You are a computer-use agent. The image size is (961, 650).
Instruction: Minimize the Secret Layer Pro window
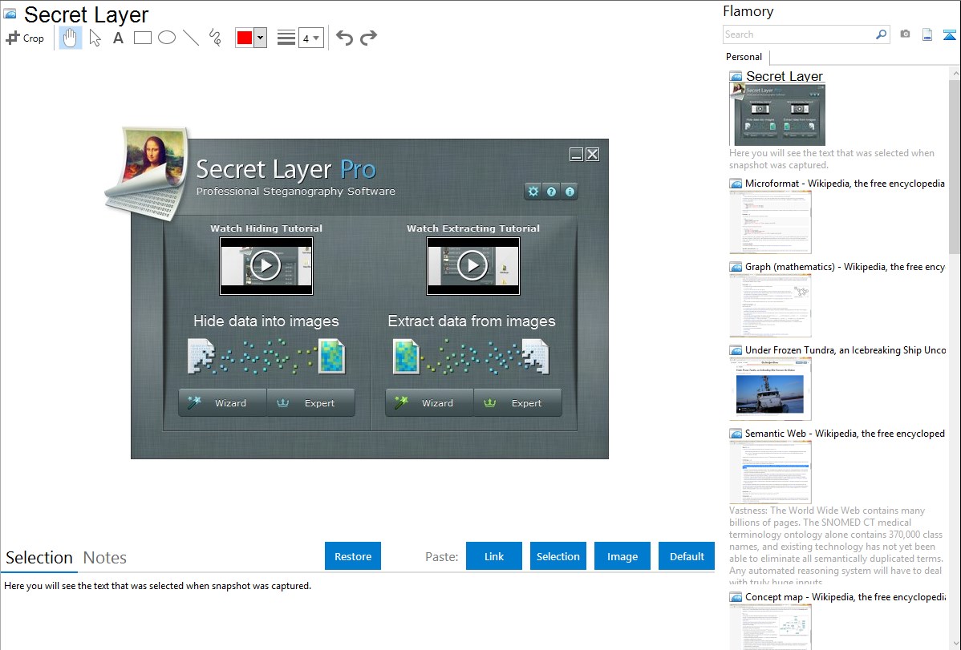pyautogui.click(x=576, y=155)
